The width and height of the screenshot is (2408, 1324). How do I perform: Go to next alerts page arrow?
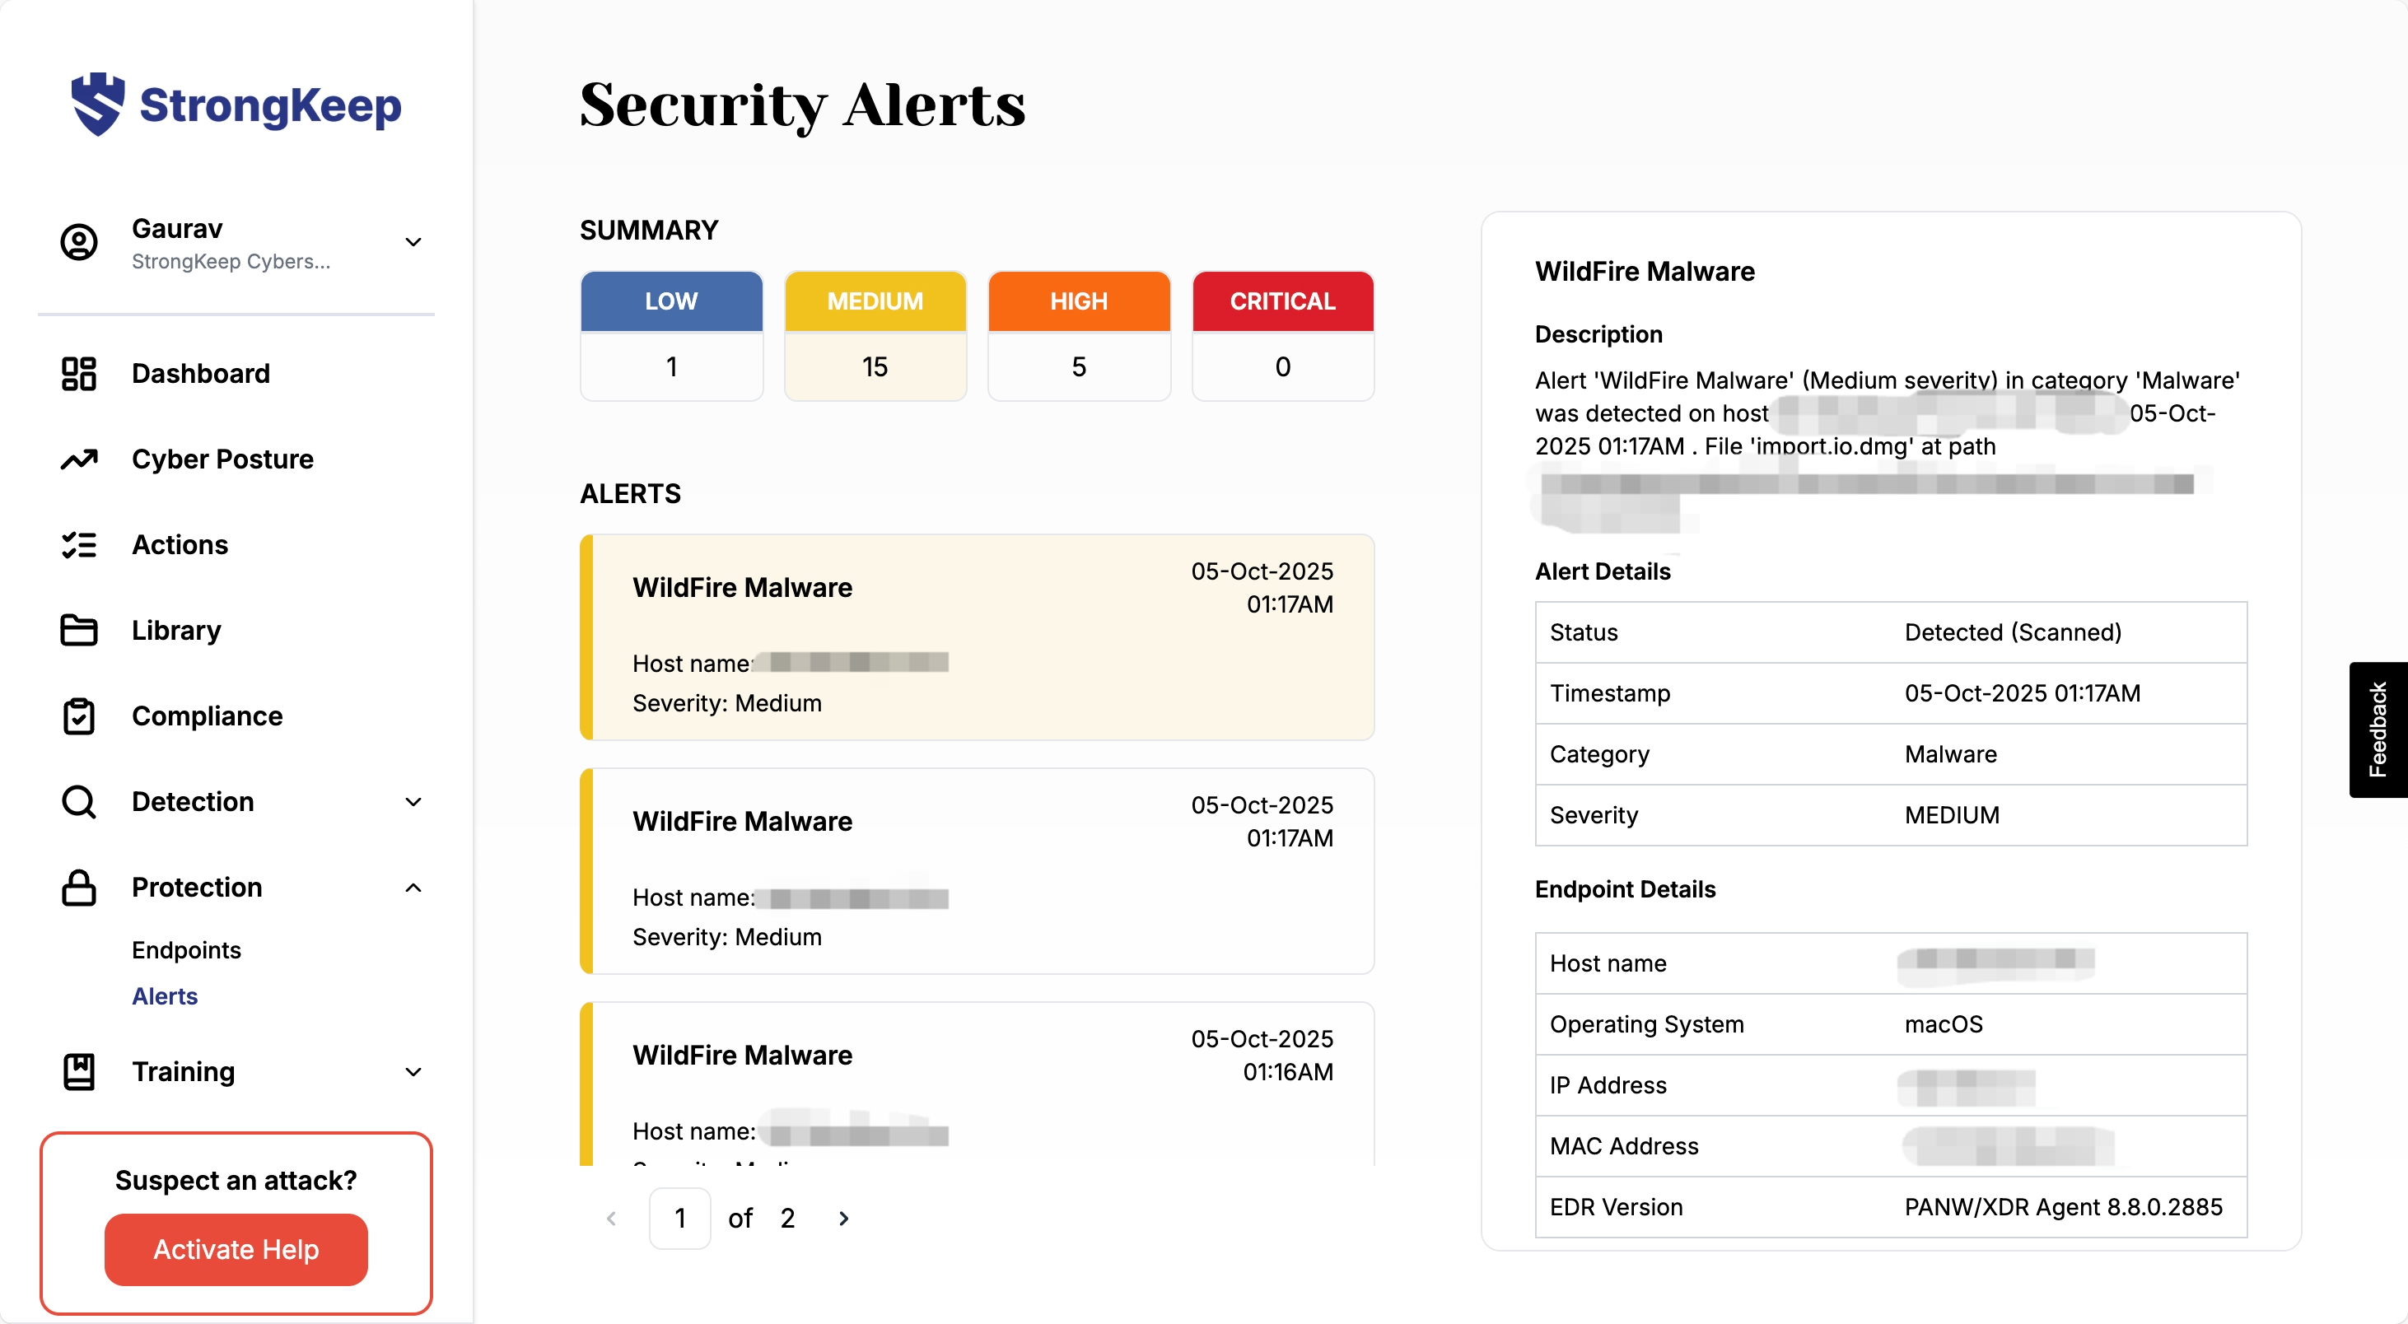click(x=843, y=1219)
